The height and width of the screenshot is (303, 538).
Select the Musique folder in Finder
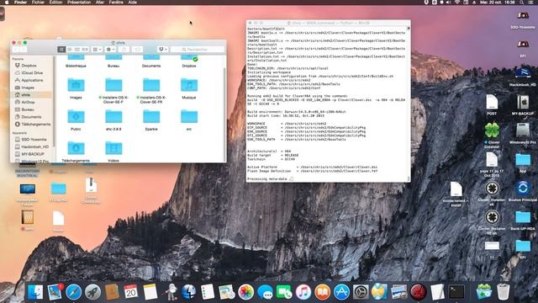pos(189,88)
